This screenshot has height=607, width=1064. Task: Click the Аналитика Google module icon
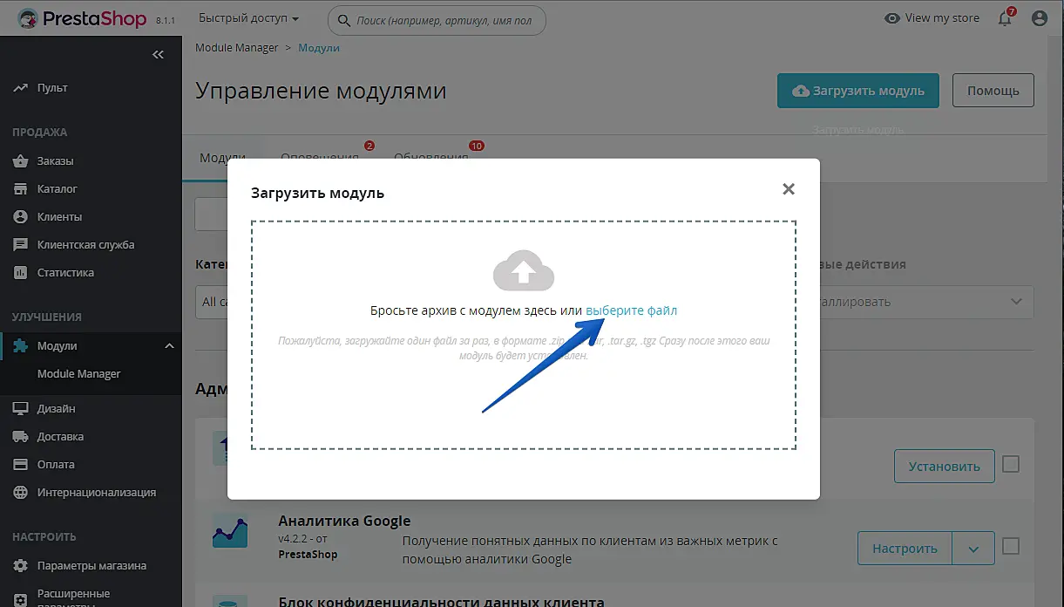(x=230, y=530)
